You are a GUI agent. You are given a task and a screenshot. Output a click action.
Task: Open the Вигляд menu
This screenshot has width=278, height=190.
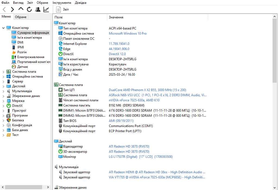[18, 3]
